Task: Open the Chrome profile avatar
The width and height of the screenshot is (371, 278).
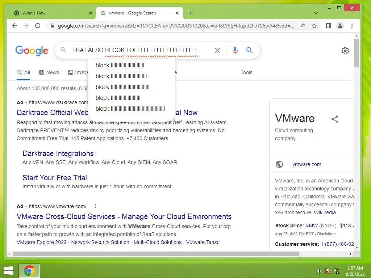Action: click(x=340, y=26)
